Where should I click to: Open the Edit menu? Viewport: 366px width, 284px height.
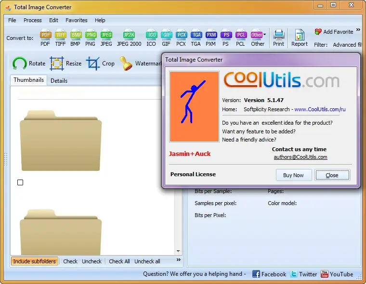(x=53, y=20)
